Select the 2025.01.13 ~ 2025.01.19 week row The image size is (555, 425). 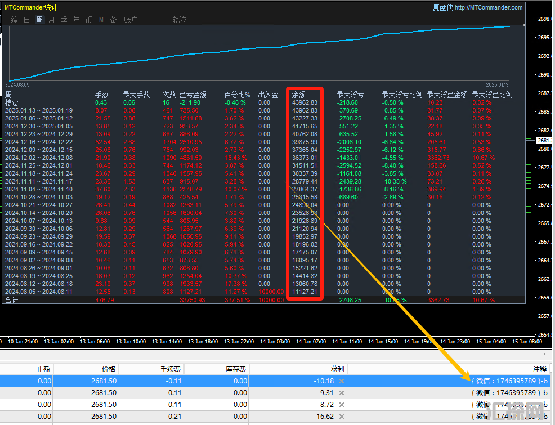coord(39,111)
